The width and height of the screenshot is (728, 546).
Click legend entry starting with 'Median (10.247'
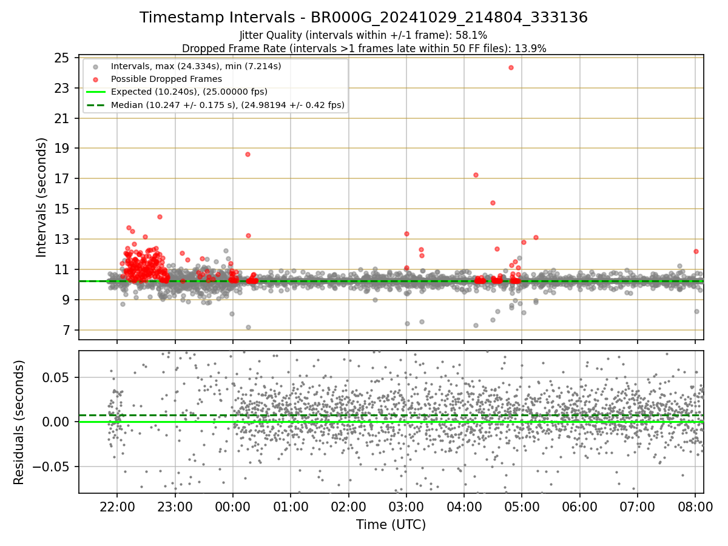pyautogui.click(x=227, y=105)
